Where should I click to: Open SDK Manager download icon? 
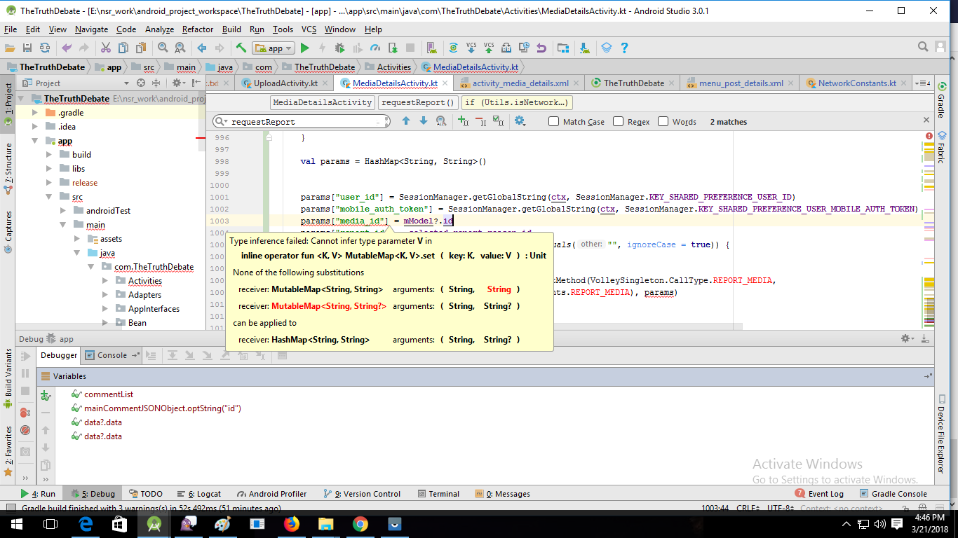click(x=584, y=48)
